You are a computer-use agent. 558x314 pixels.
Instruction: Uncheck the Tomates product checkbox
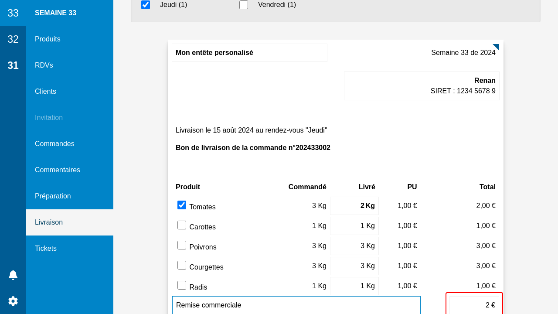pos(182,205)
